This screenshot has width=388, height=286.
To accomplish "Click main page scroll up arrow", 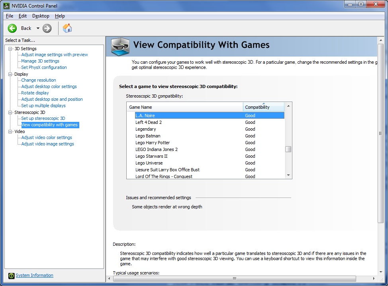I will 380,40.
